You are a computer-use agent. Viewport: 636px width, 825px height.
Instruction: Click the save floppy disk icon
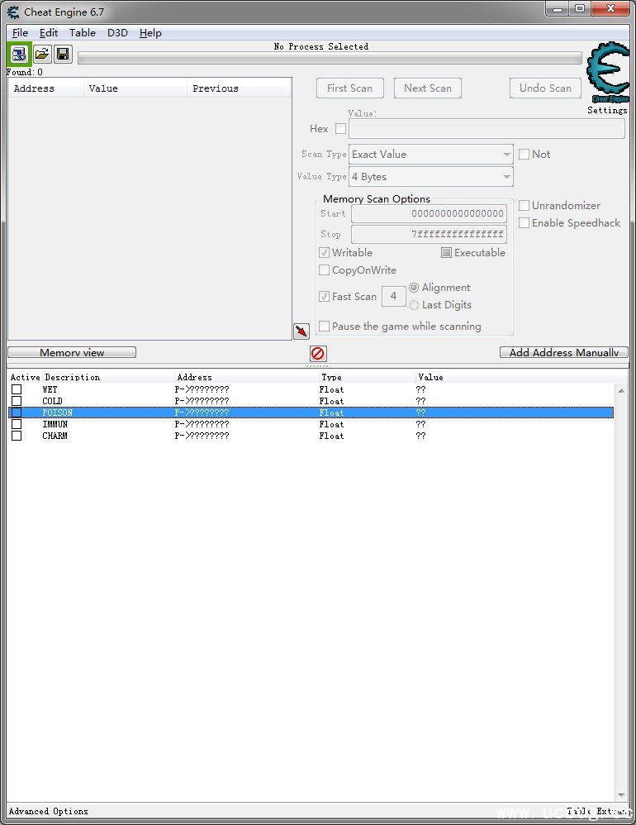(x=63, y=55)
